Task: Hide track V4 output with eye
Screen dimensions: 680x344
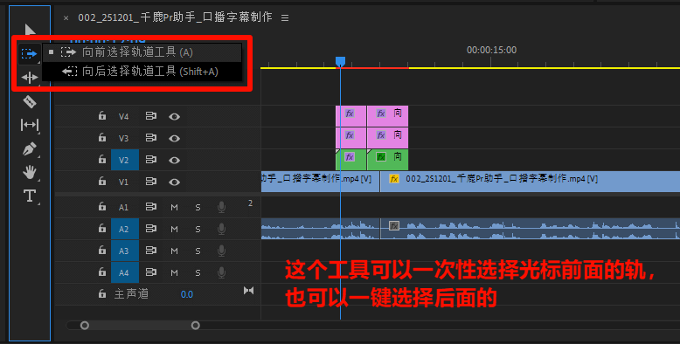Action: click(174, 116)
